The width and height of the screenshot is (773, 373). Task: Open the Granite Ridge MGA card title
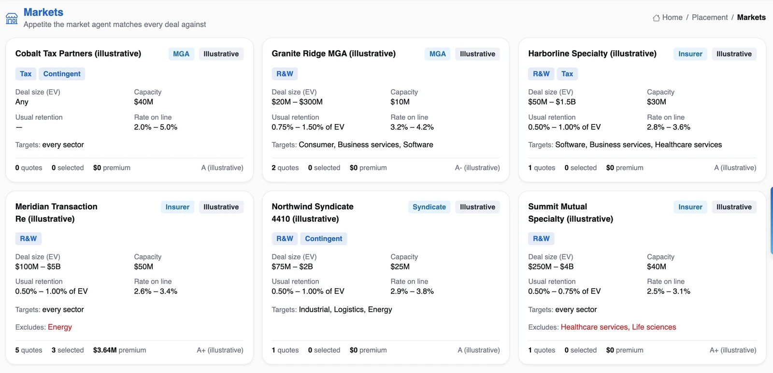(334, 54)
